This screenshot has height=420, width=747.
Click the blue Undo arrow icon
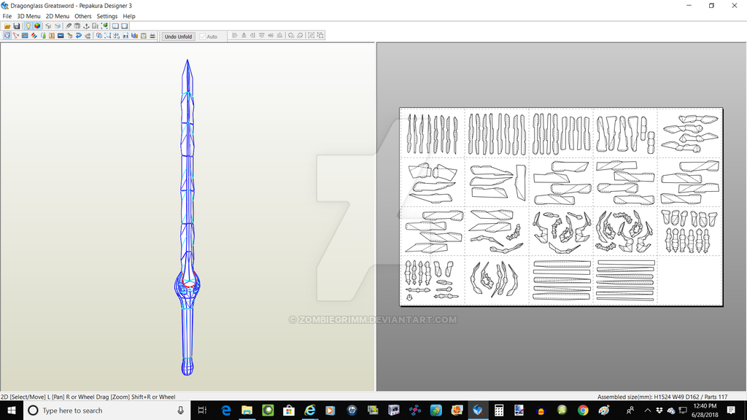(79, 36)
